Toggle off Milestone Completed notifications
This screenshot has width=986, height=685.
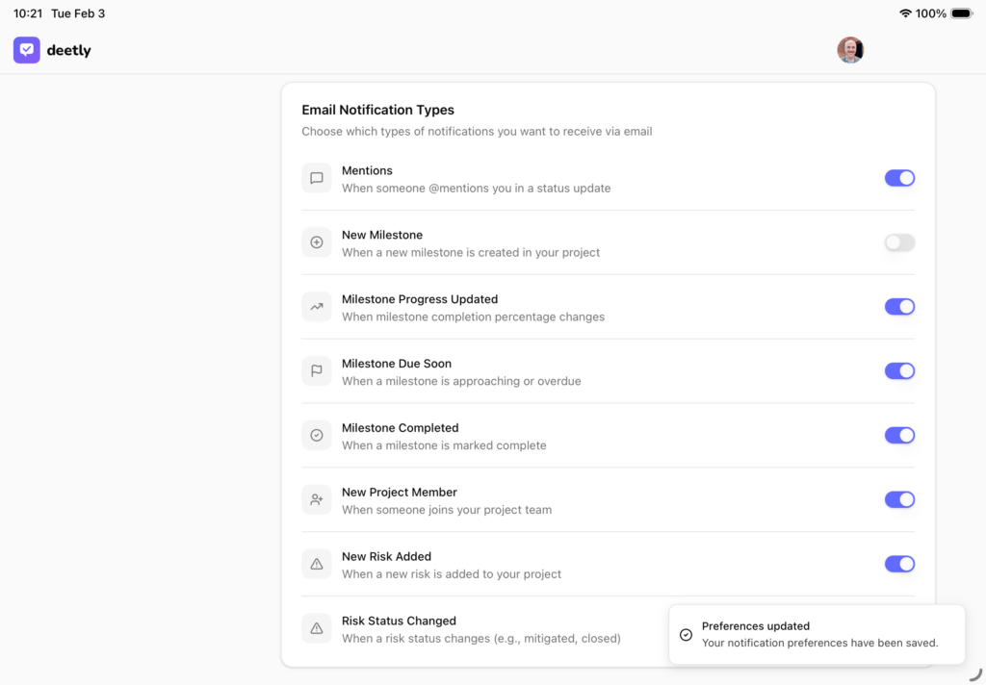click(x=899, y=435)
